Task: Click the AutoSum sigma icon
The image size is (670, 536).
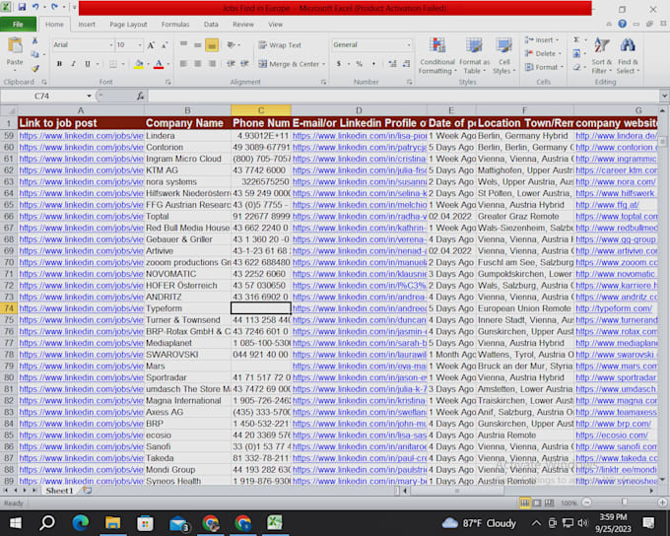Action: [x=576, y=39]
